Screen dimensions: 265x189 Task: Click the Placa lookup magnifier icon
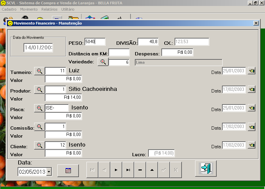[x=39, y=108]
